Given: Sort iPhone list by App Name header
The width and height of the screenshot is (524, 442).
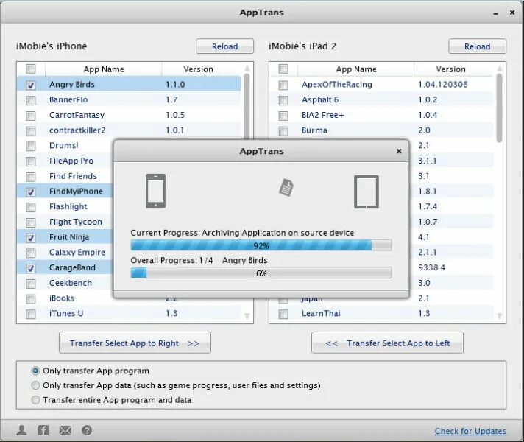Looking at the screenshot, I should [x=104, y=69].
